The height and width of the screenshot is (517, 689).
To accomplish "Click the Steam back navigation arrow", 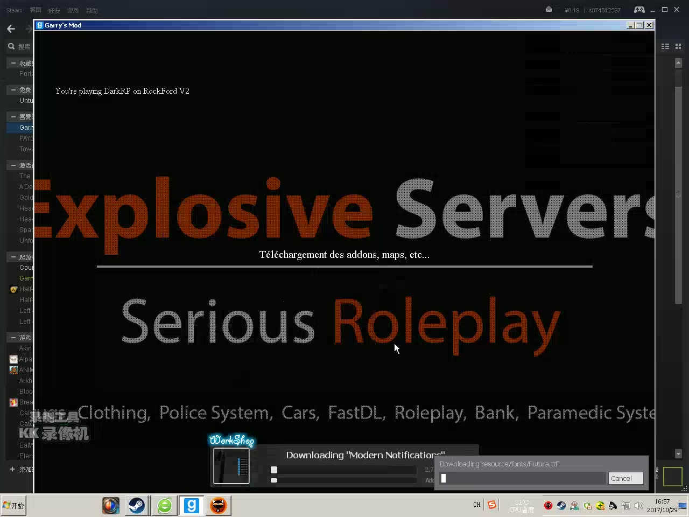I will [x=11, y=29].
